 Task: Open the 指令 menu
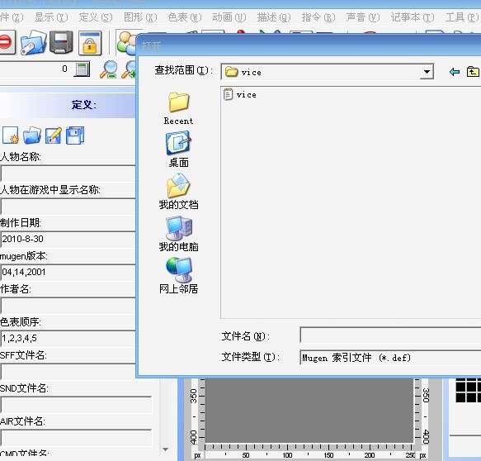(318, 17)
